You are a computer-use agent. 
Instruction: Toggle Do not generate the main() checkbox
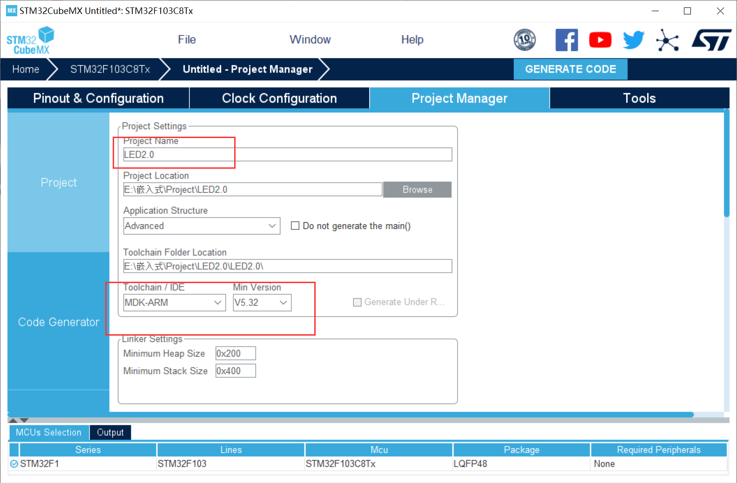click(295, 225)
